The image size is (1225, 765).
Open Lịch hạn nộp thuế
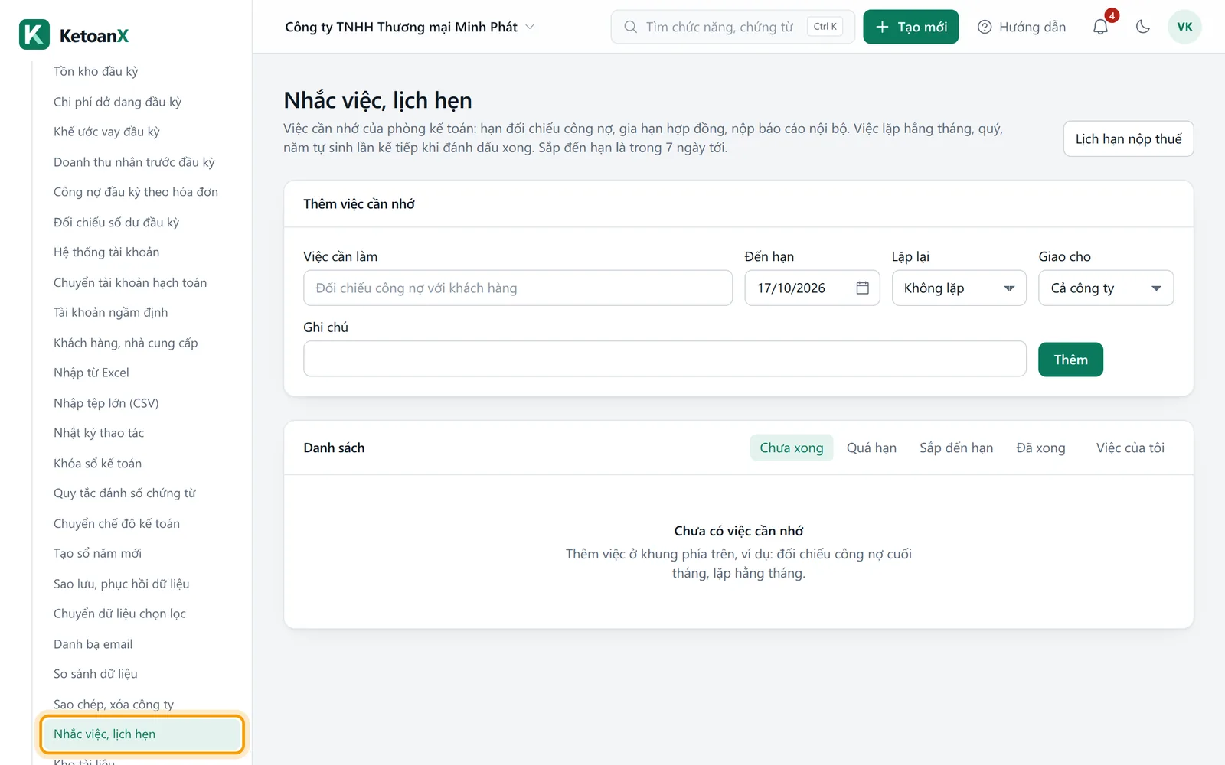(1129, 138)
